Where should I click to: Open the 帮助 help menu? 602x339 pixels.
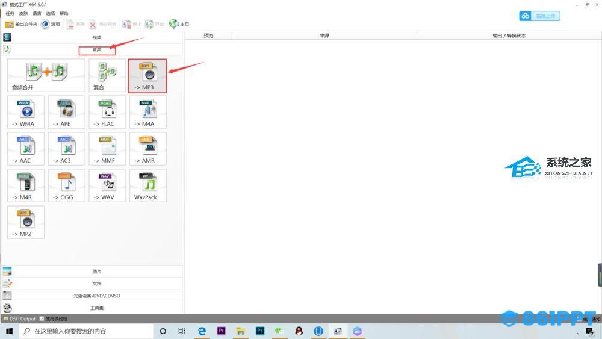pos(64,13)
